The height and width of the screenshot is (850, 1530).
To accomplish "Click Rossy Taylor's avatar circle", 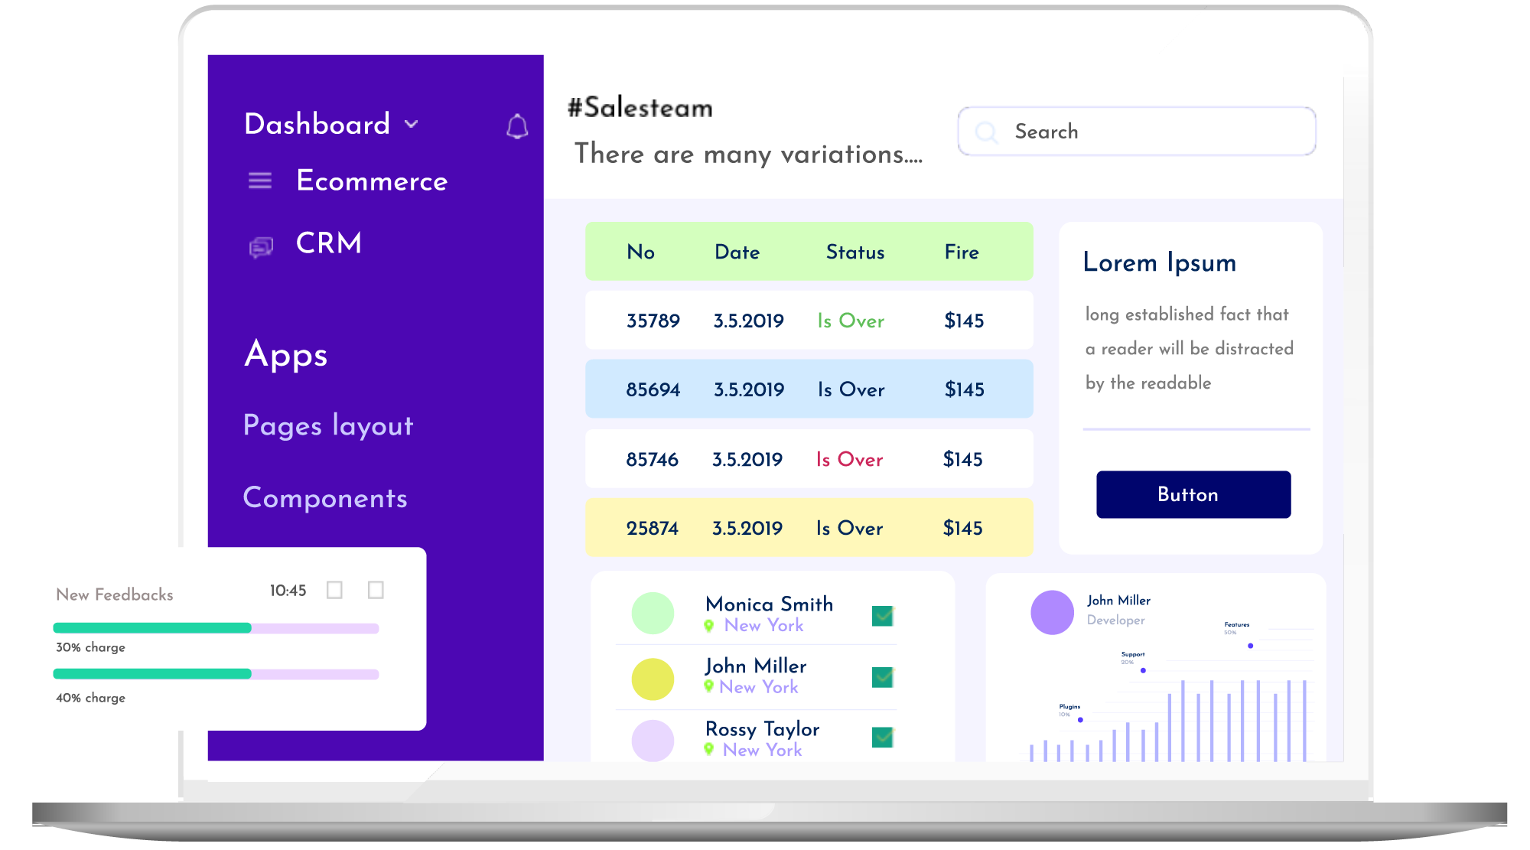I will click(652, 740).
